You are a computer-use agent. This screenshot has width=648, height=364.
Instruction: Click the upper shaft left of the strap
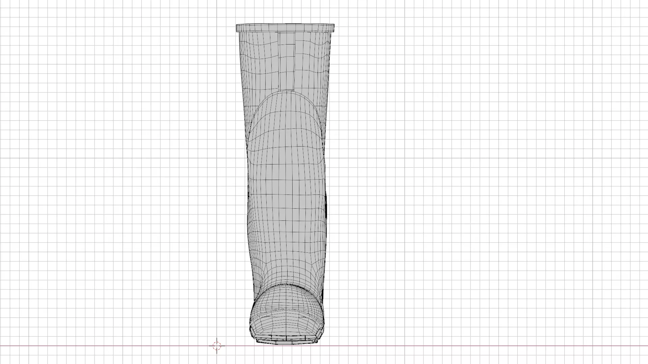[x=258, y=61]
